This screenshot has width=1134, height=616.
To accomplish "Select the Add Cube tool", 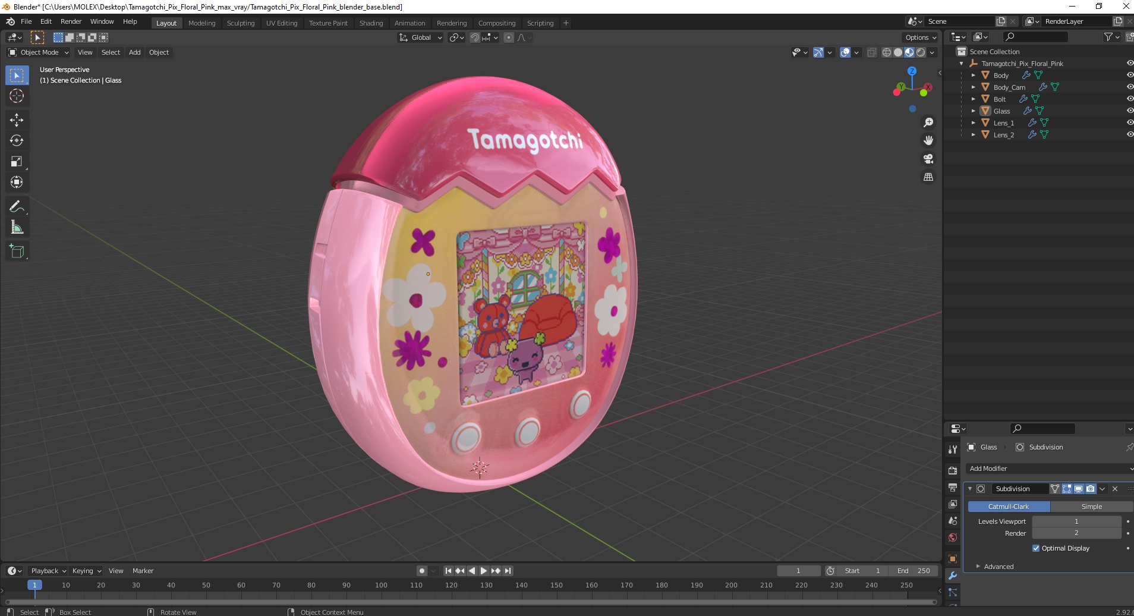I will point(17,251).
